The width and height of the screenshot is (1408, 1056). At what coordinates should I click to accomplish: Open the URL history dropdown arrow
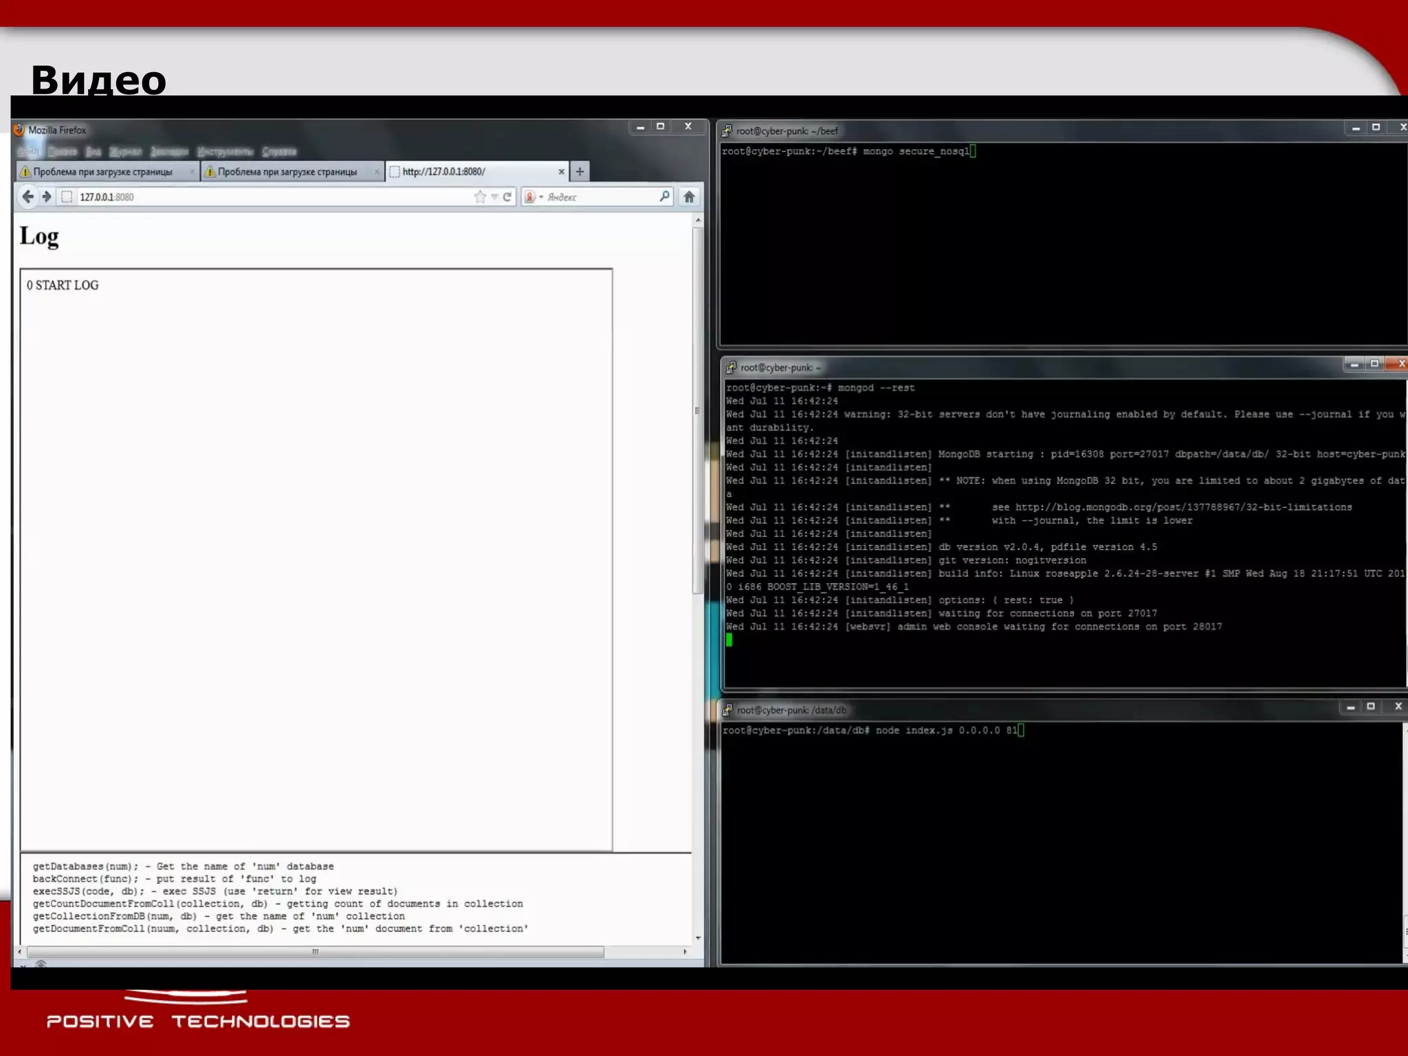494,197
